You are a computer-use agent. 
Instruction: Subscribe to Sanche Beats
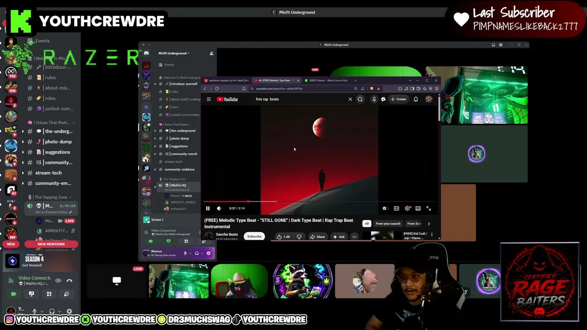pos(254,236)
